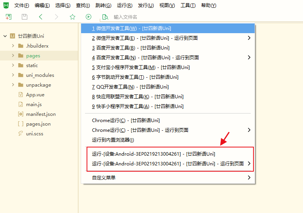This screenshot has width=303, height=213.
Task: Open the 选择(S) menu
Action: 63,5
